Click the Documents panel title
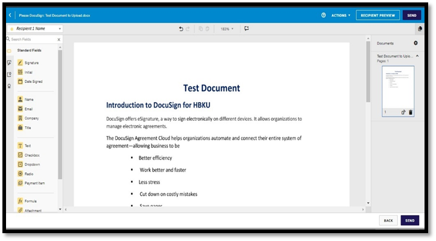The width and height of the screenshot is (436, 241). 385,43
